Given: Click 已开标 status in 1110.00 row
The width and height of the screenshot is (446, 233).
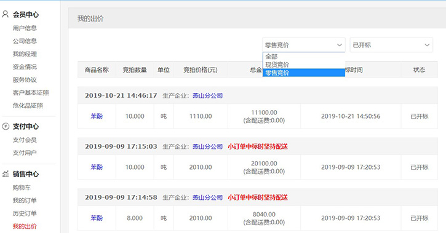Looking at the screenshot, I should click(420, 116).
